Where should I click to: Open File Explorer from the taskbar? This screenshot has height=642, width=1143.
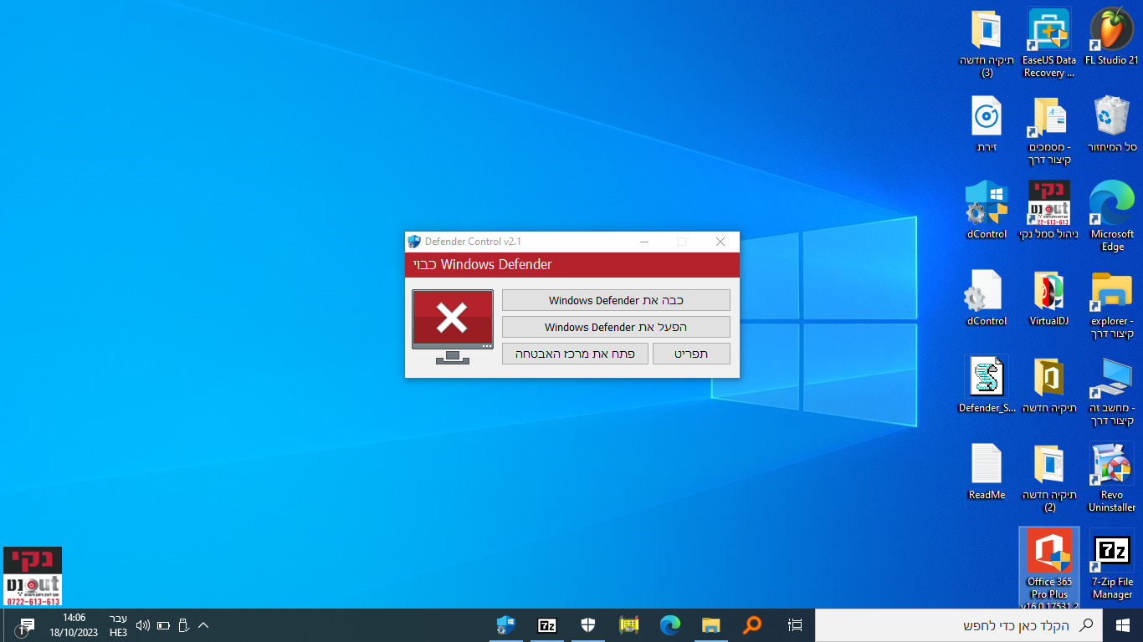coord(711,624)
